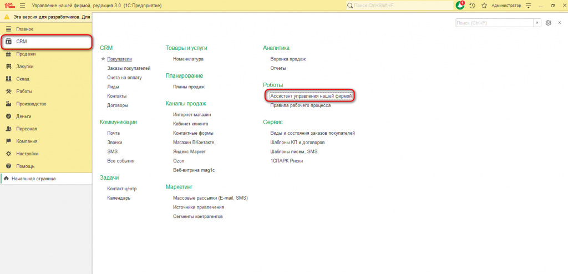
Task: Open the 1C main menu hamburger icon
Action: (x=22, y=6)
